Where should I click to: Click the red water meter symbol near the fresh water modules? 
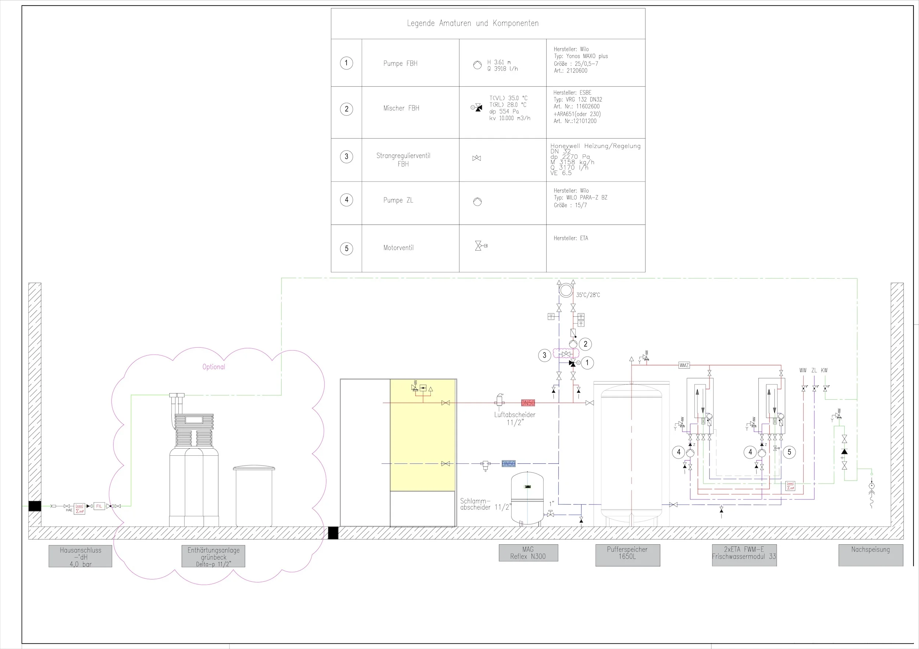pos(790,486)
